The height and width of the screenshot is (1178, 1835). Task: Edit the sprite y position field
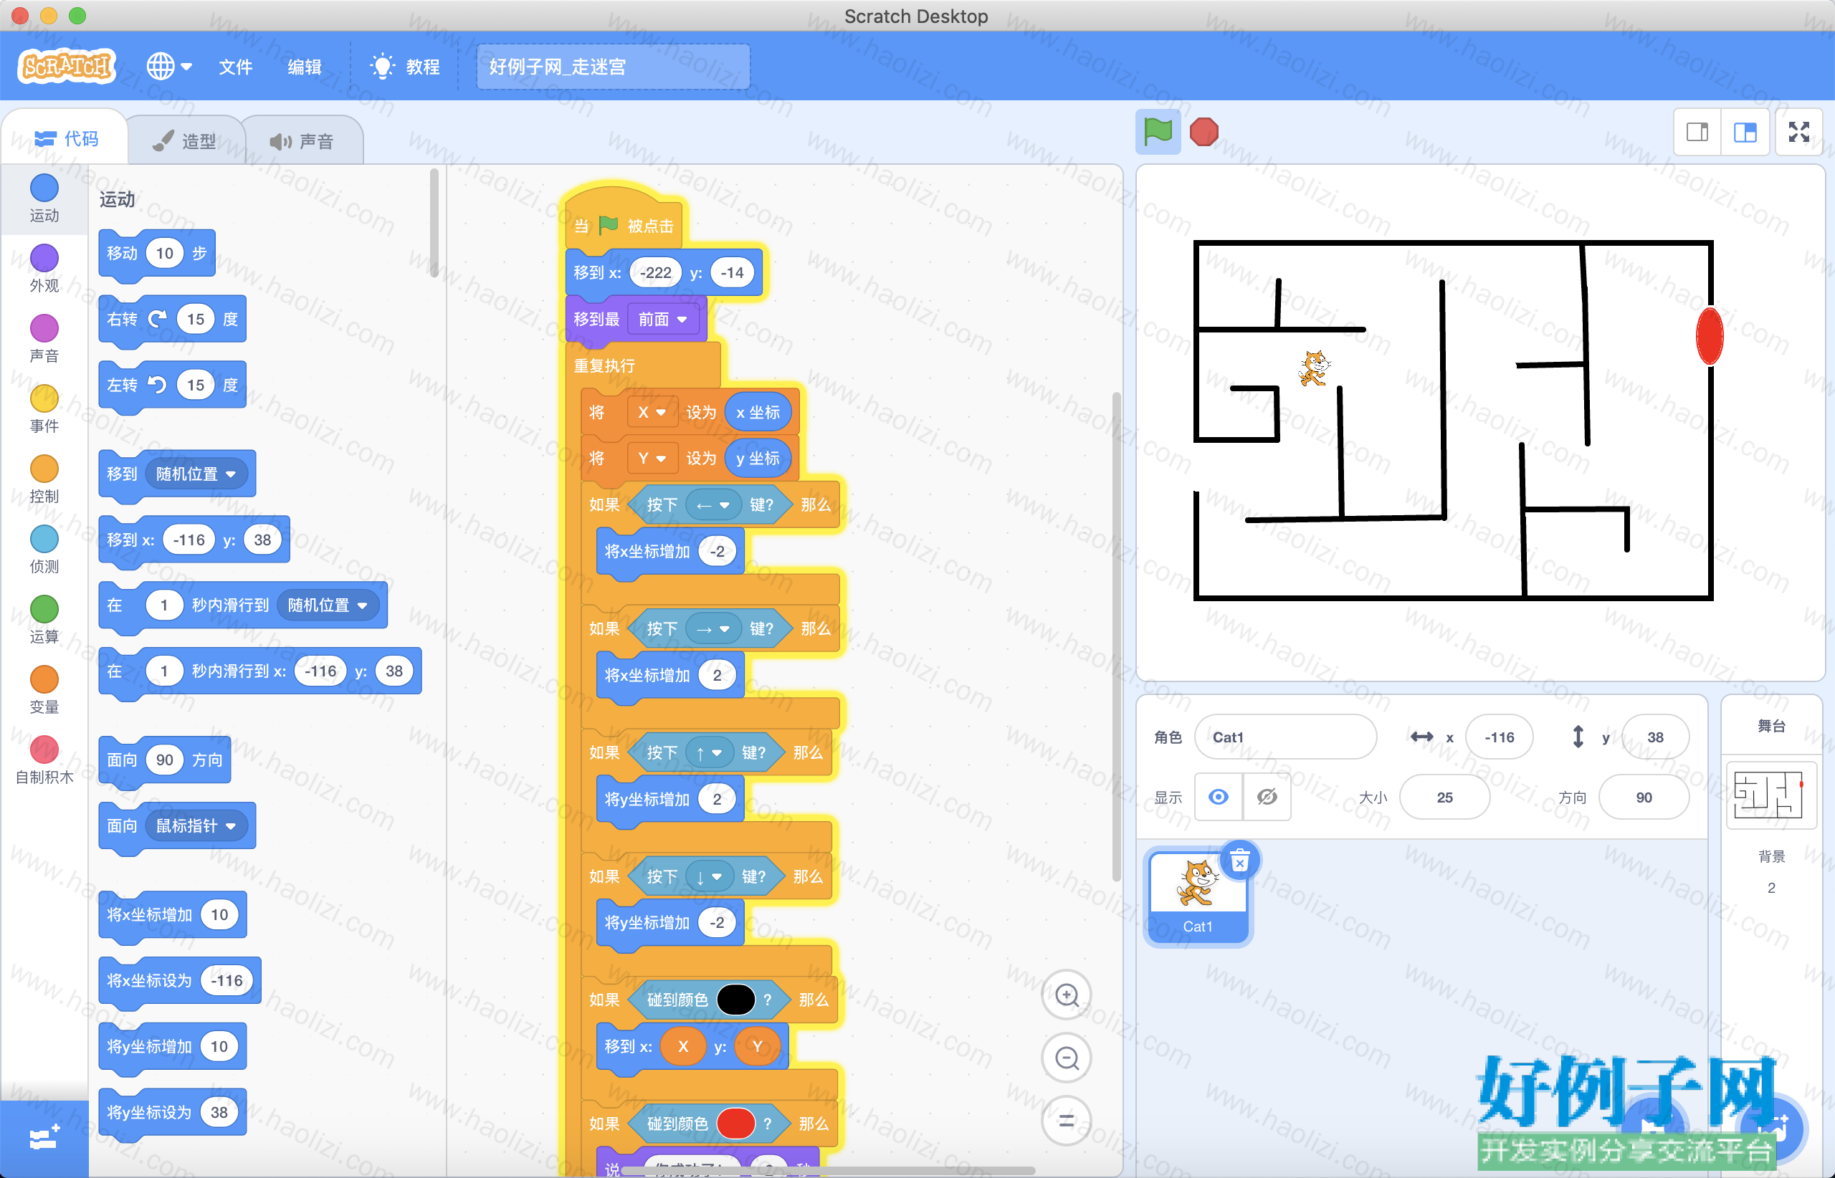[1655, 737]
